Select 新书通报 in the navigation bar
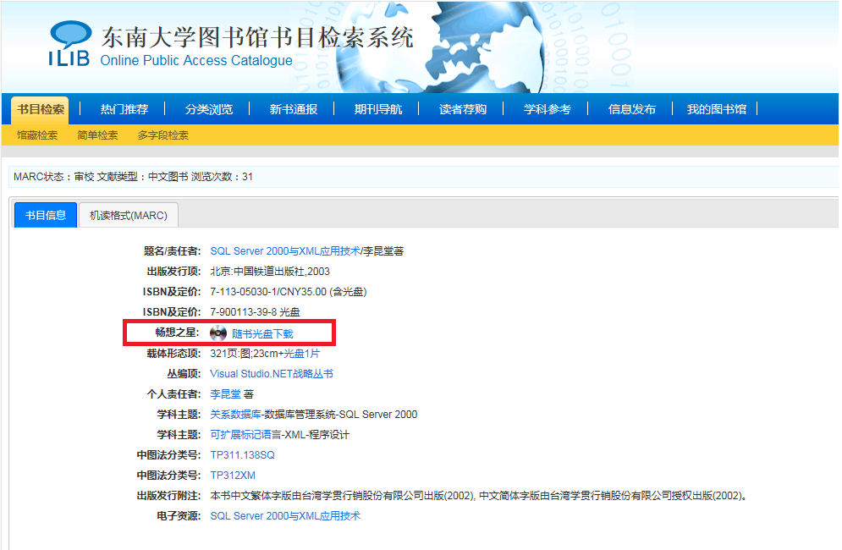This screenshot has width=842, height=550. [x=293, y=109]
